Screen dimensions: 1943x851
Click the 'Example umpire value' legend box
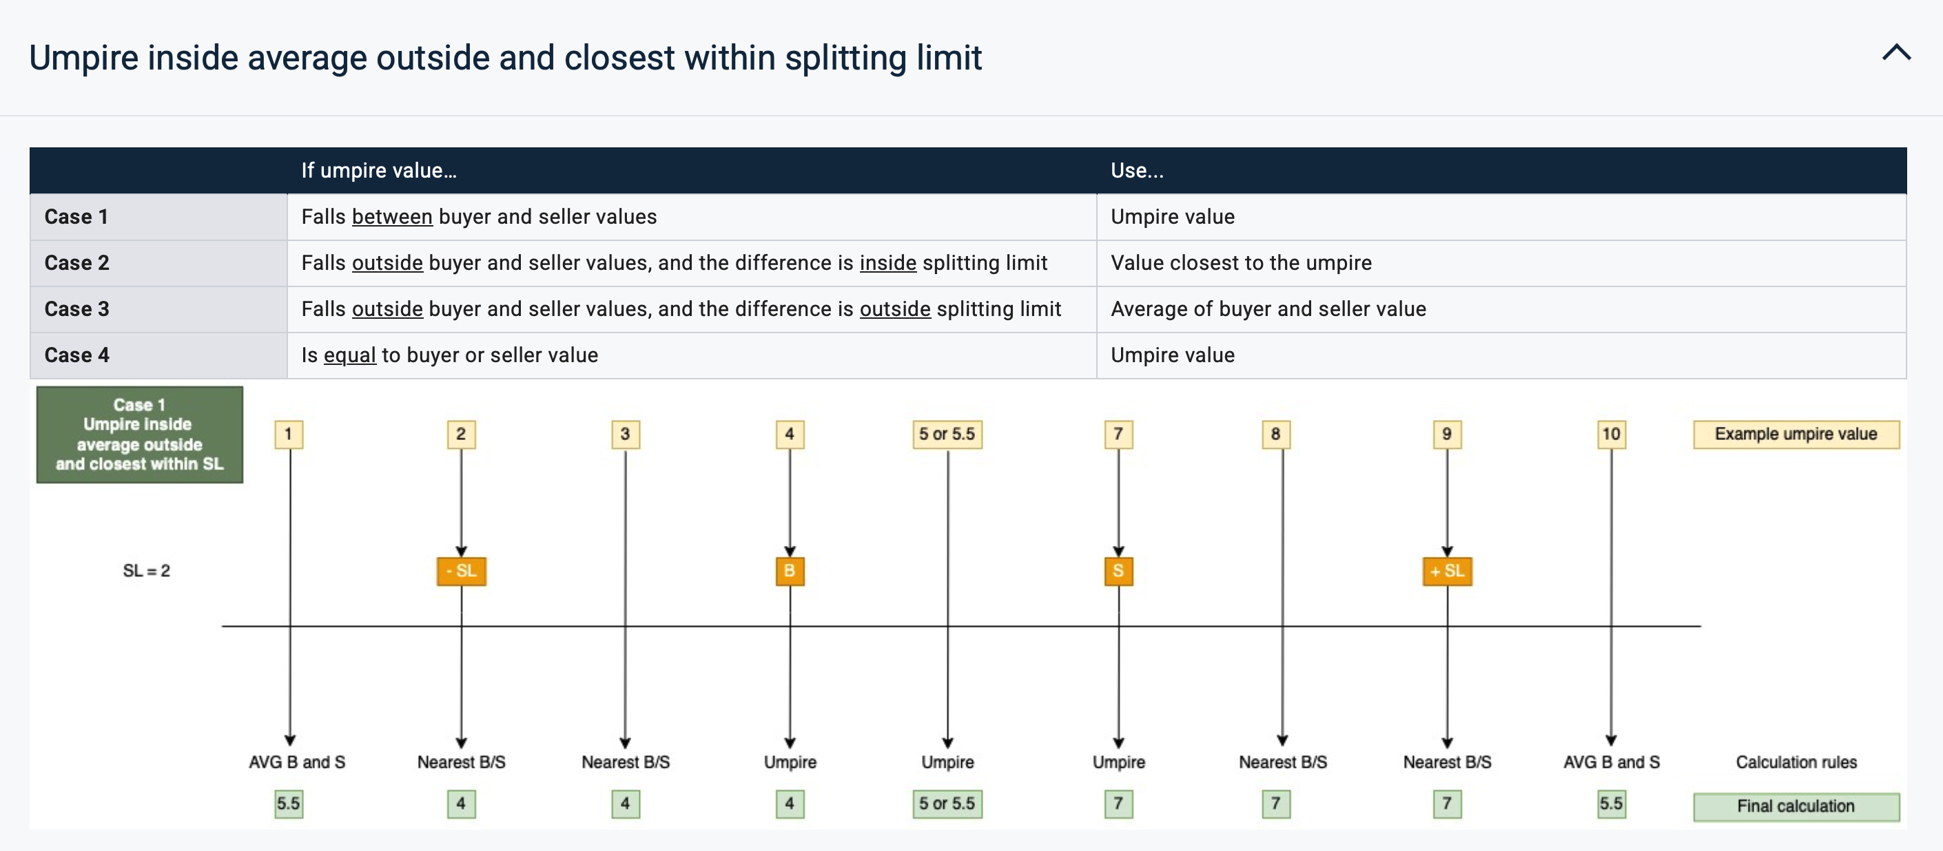coord(1795,434)
